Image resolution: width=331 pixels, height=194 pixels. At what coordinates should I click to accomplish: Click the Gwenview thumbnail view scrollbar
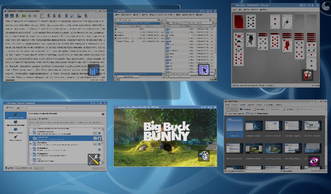click(x=326, y=142)
